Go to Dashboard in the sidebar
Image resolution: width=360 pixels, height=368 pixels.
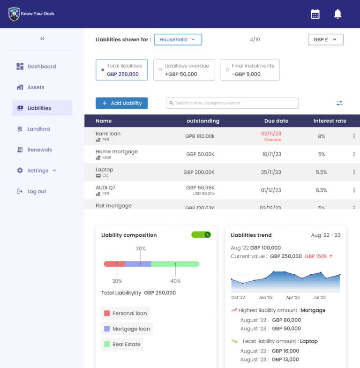[41, 67]
